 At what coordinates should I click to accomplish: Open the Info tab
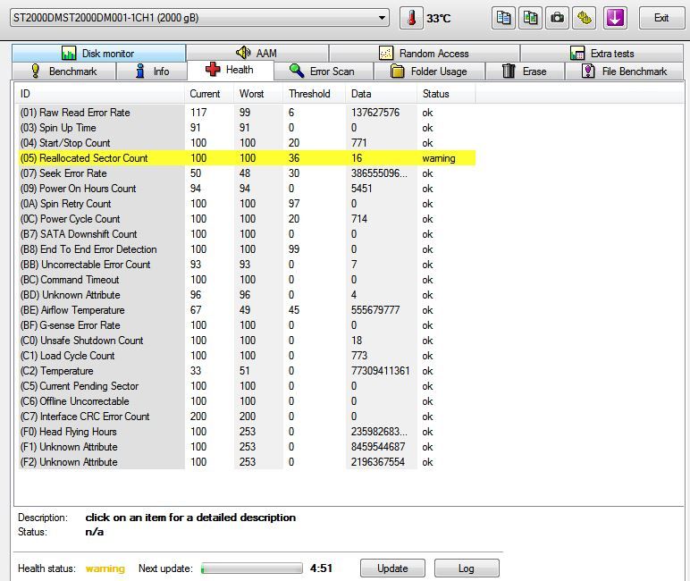(x=152, y=72)
